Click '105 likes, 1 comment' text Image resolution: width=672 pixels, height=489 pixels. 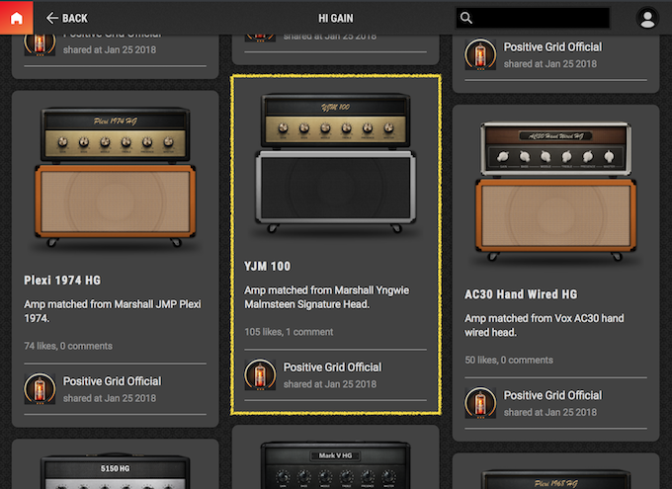click(x=289, y=332)
